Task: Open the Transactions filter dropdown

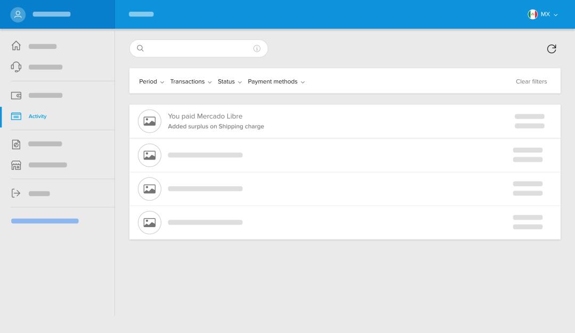Action: coord(191,82)
